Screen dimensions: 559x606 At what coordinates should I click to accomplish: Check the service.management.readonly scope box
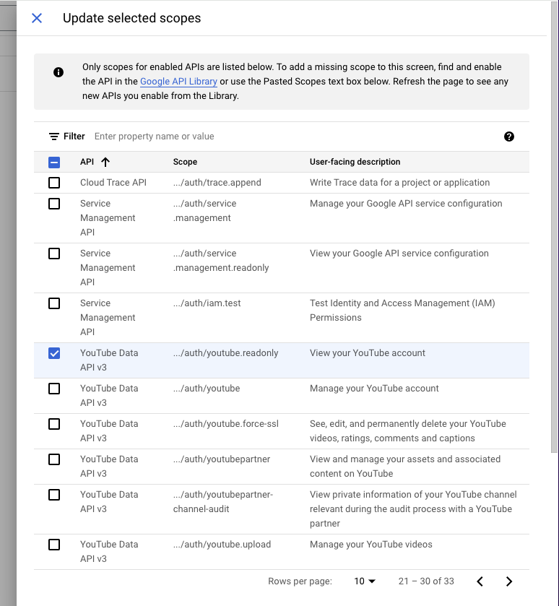point(54,254)
